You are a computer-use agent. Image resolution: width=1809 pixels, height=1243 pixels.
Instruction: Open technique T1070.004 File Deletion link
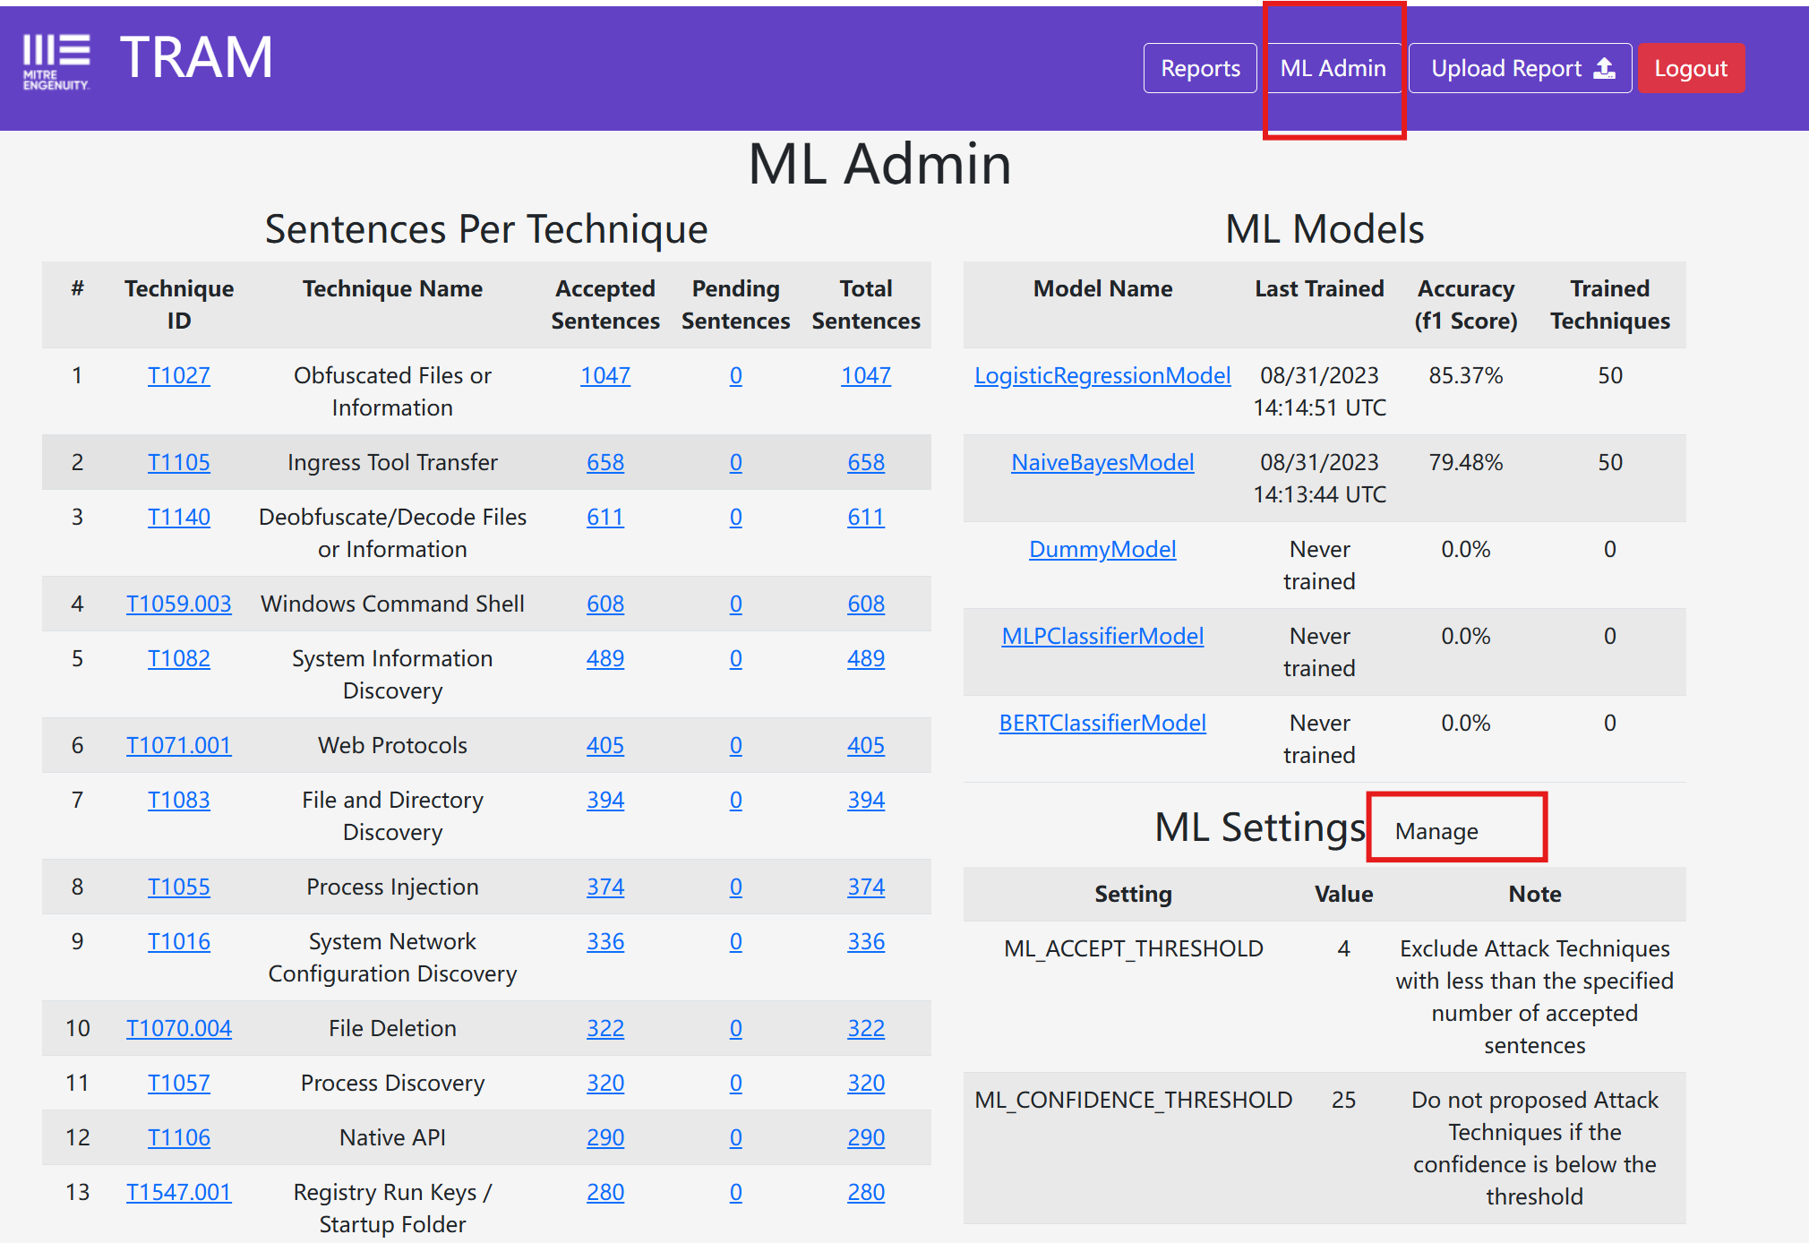click(x=178, y=1028)
